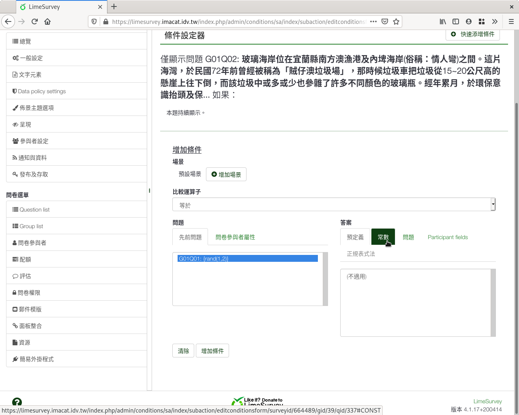Click the 增加場景 button
The width and height of the screenshot is (519, 415).
226,174
